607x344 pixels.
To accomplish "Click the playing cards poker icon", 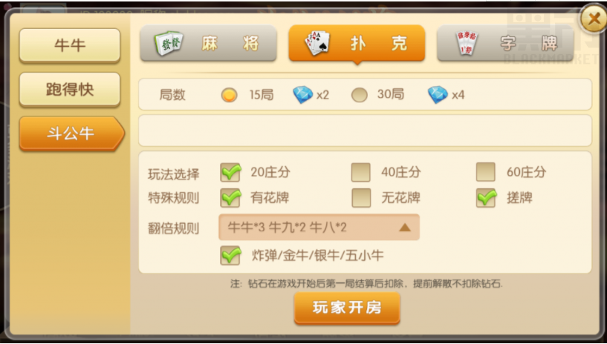I will click(x=317, y=43).
